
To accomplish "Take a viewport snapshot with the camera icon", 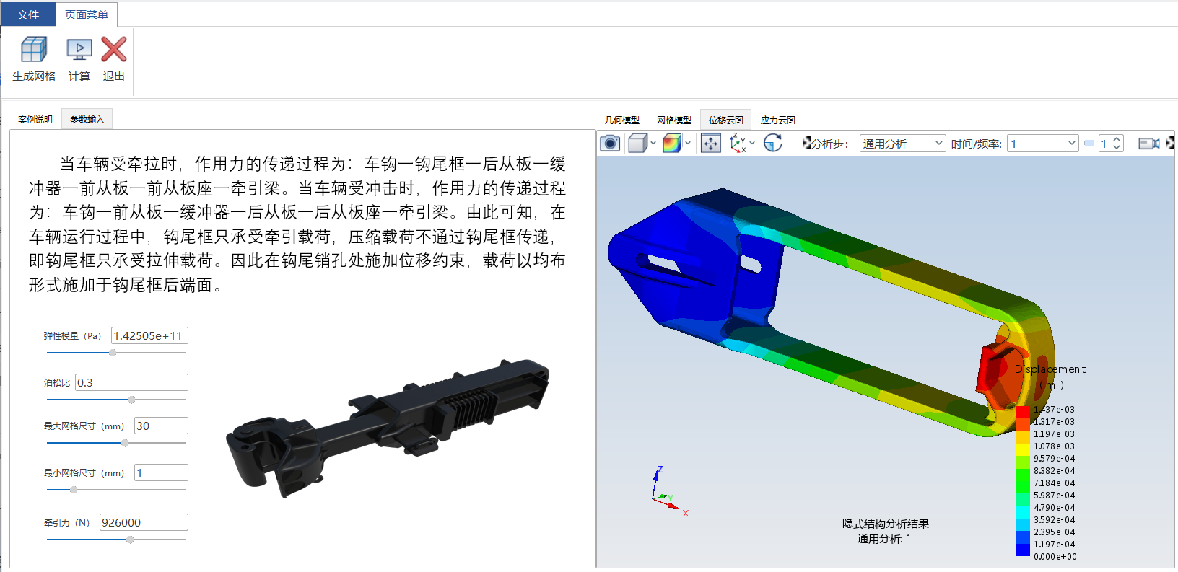I will [610, 143].
